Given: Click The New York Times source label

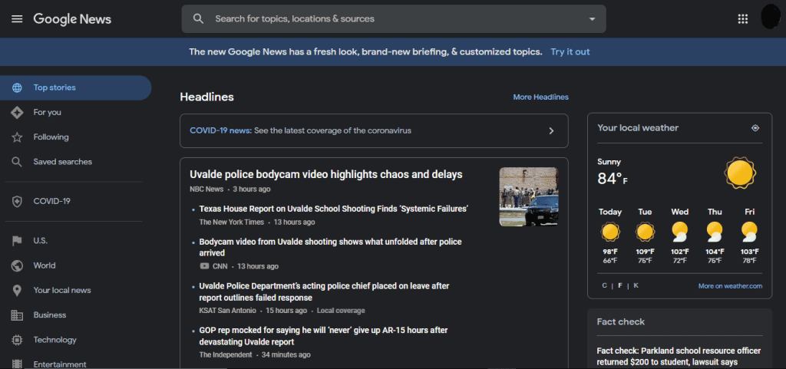Looking at the screenshot, I should (232, 222).
